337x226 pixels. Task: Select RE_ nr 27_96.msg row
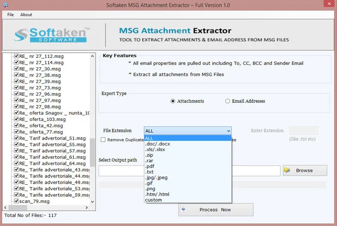point(40,94)
